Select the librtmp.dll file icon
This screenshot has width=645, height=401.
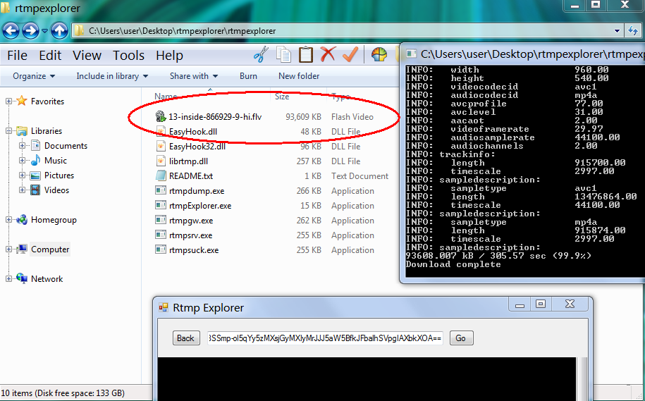[x=161, y=161]
